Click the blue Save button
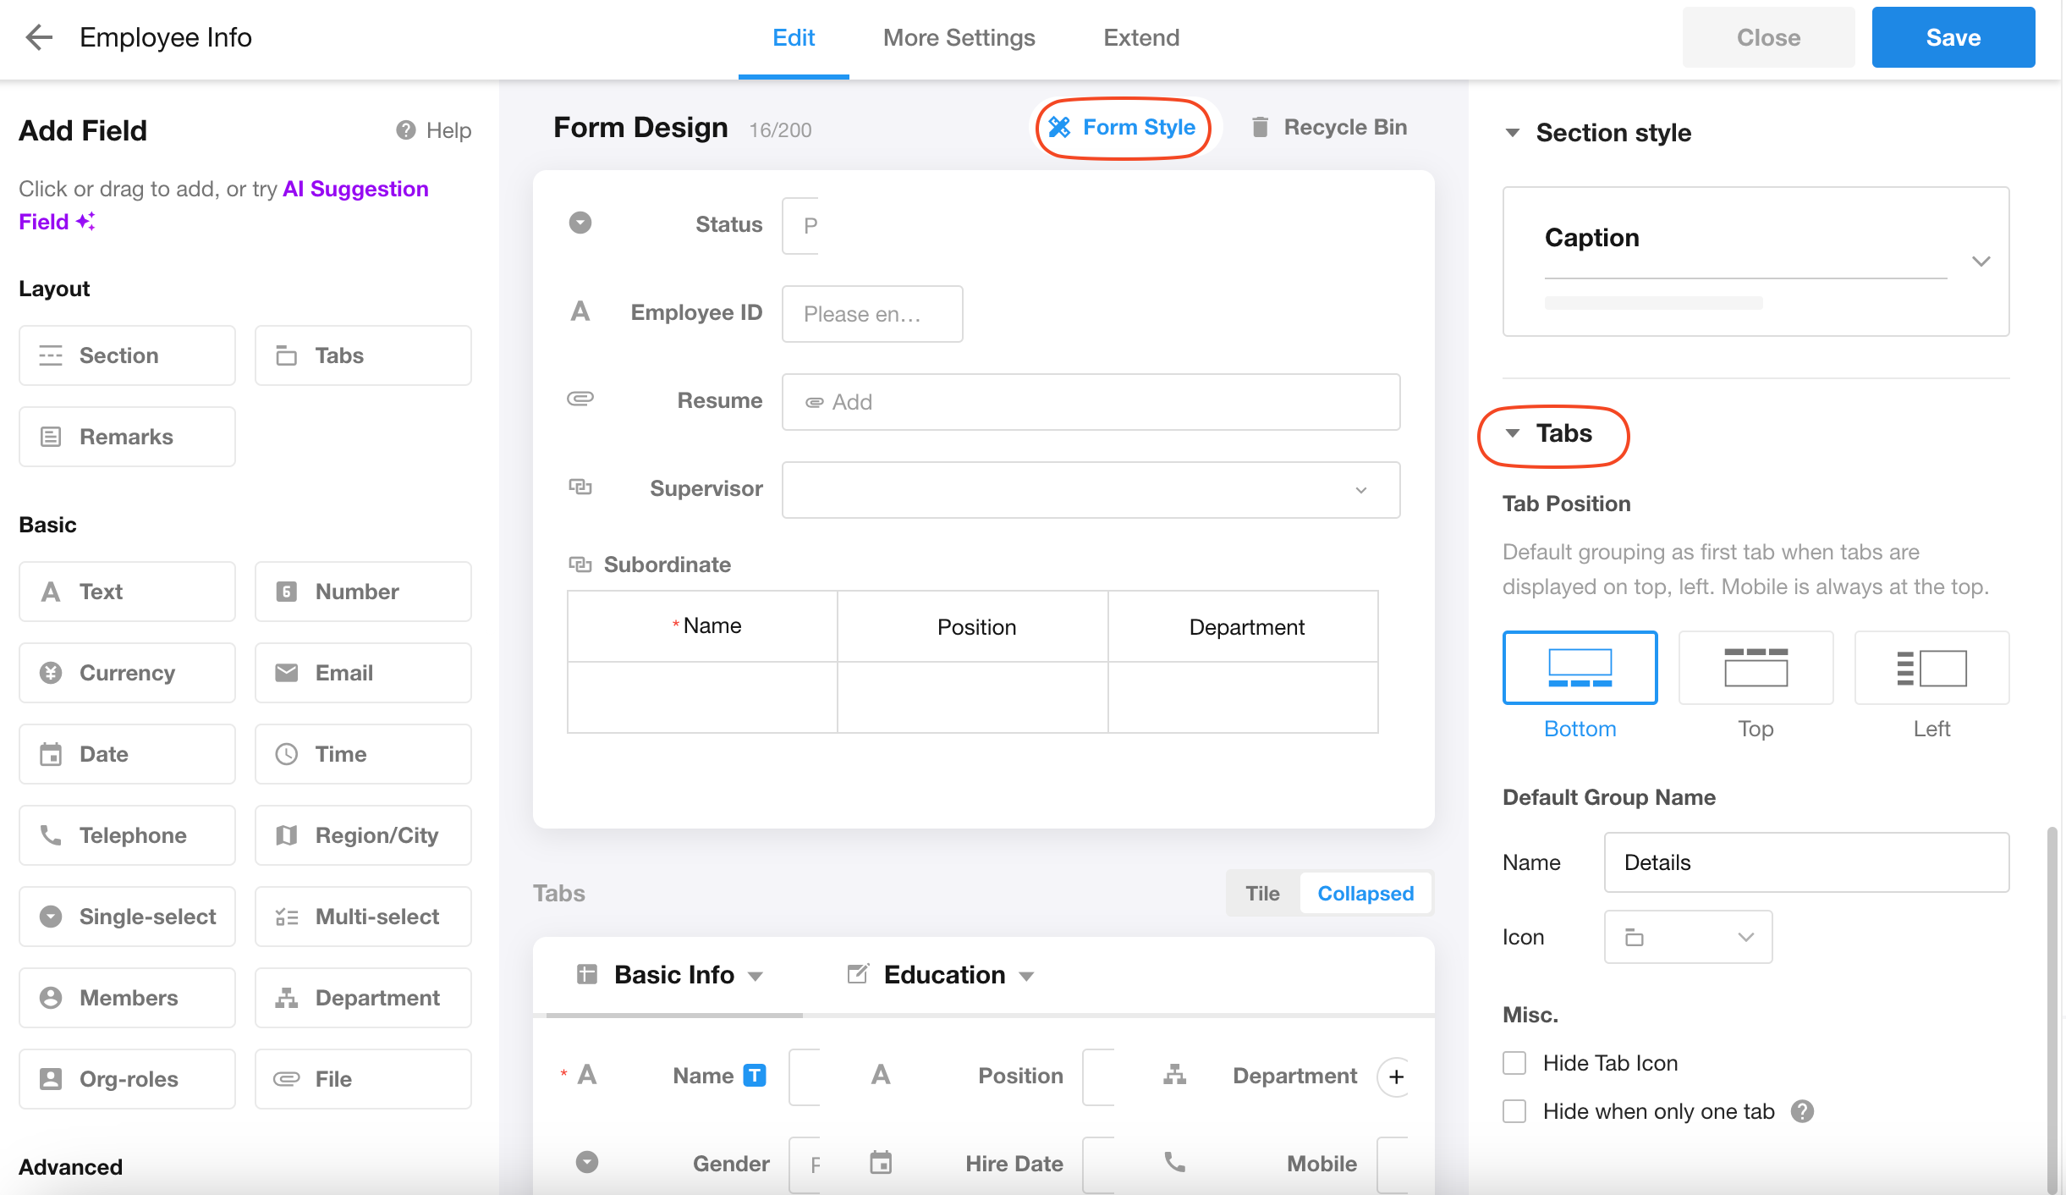2066x1195 pixels. coord(1953,38)
